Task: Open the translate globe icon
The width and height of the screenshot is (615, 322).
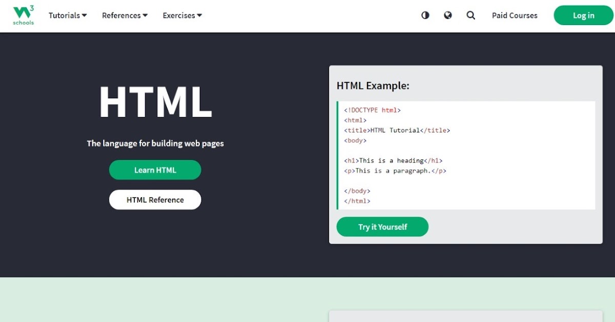Action: click(448, 15)
